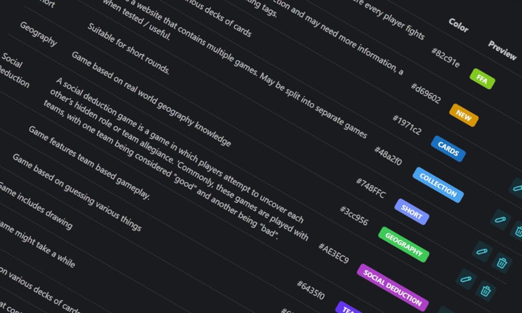This screenshot has height=313, width=522.
Task: Select the SHORT tag badge
Action: 412,212
